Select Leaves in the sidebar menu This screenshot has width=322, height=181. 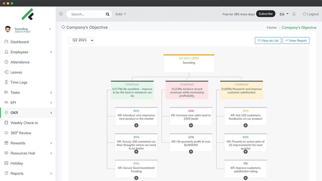tap(16, 72)
